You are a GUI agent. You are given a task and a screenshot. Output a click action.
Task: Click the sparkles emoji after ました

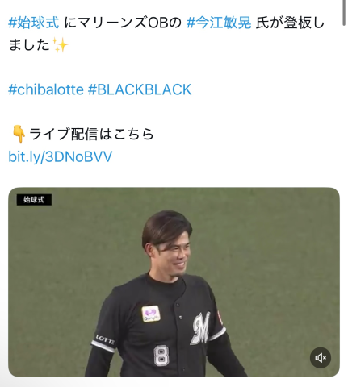[60, 45]
